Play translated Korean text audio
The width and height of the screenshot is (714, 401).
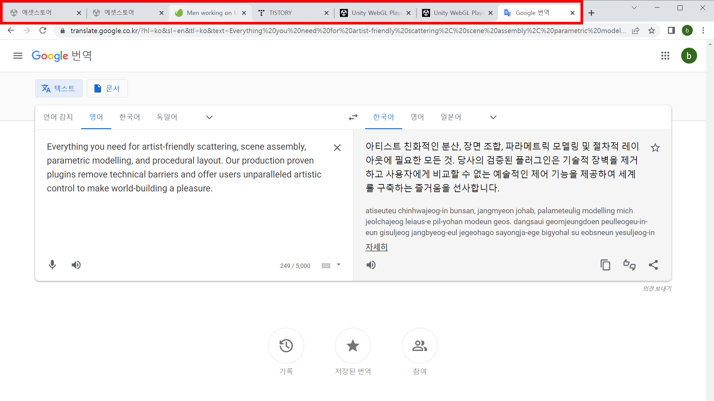pyautogui.click(x=371, y=265)
